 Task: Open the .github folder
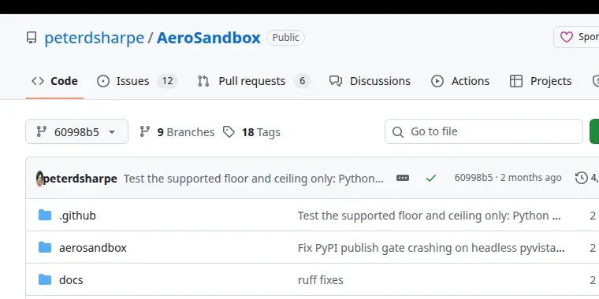tap(77, 216)
